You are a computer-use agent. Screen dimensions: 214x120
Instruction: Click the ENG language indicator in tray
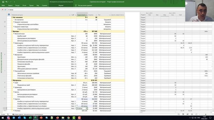pyautogui.click(x=199, y=118)
